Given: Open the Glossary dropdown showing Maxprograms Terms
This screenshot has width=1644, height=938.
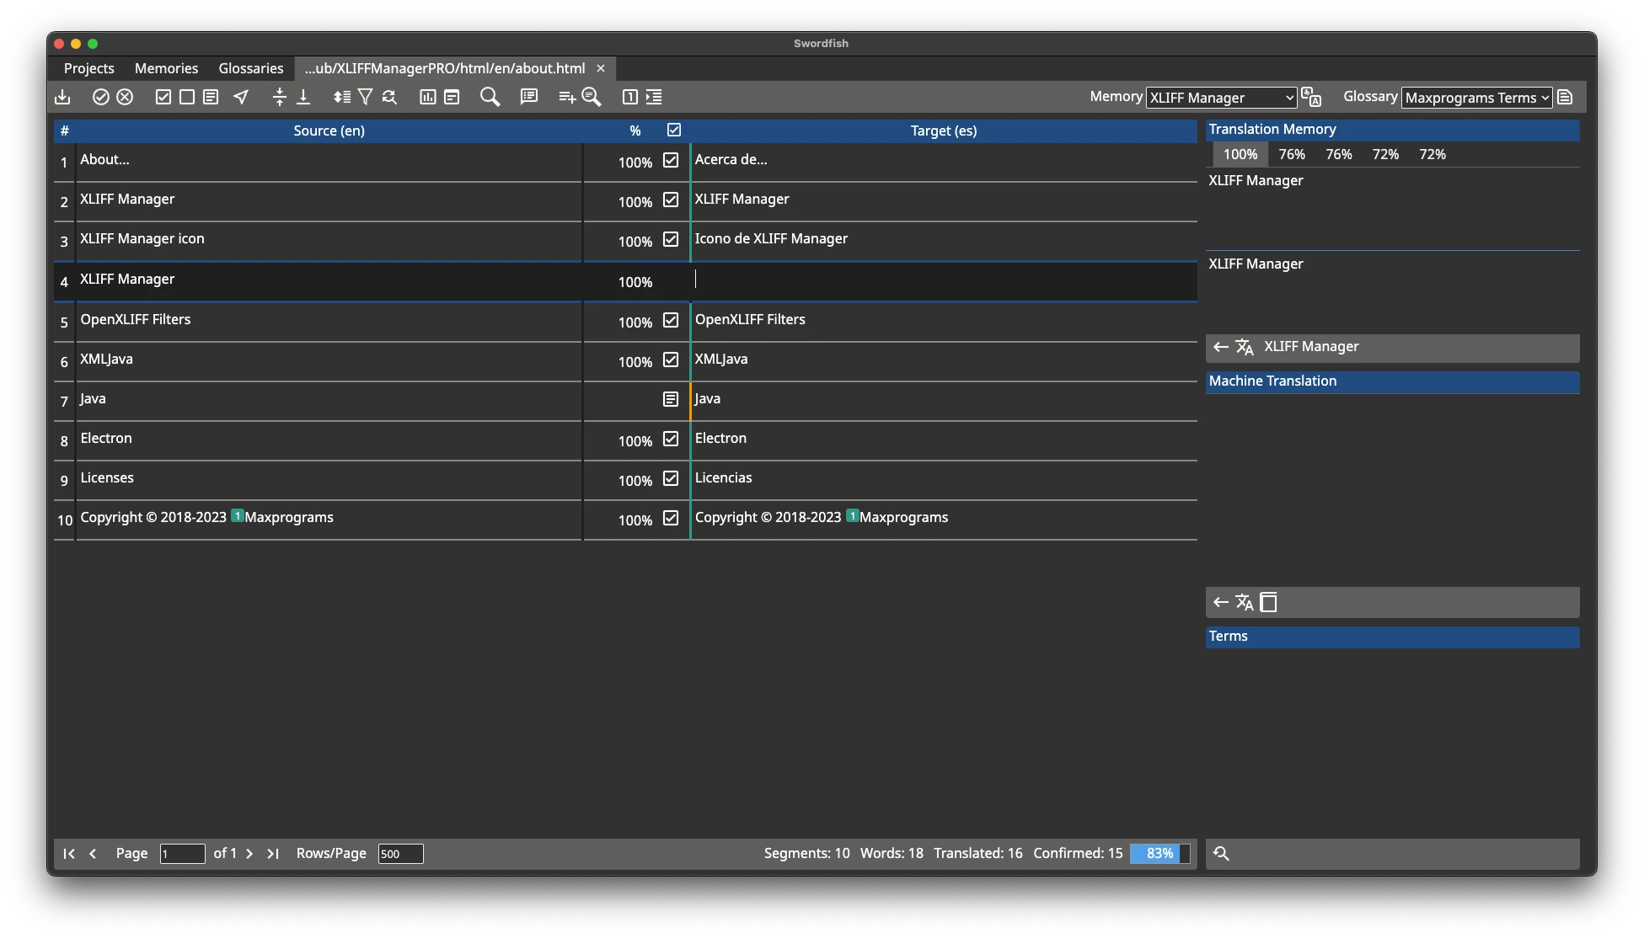Looking at the screenshot, I should pyautogui.click(x=1477, y=98).
